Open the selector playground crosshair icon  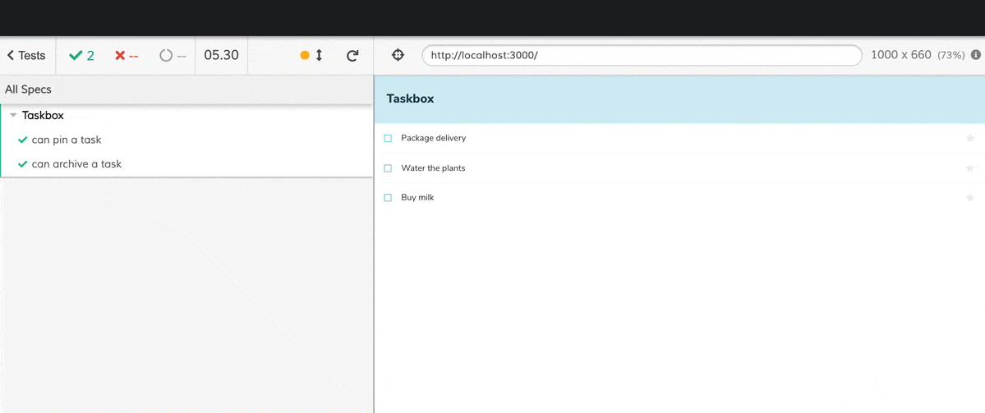(x=398, y=55)
